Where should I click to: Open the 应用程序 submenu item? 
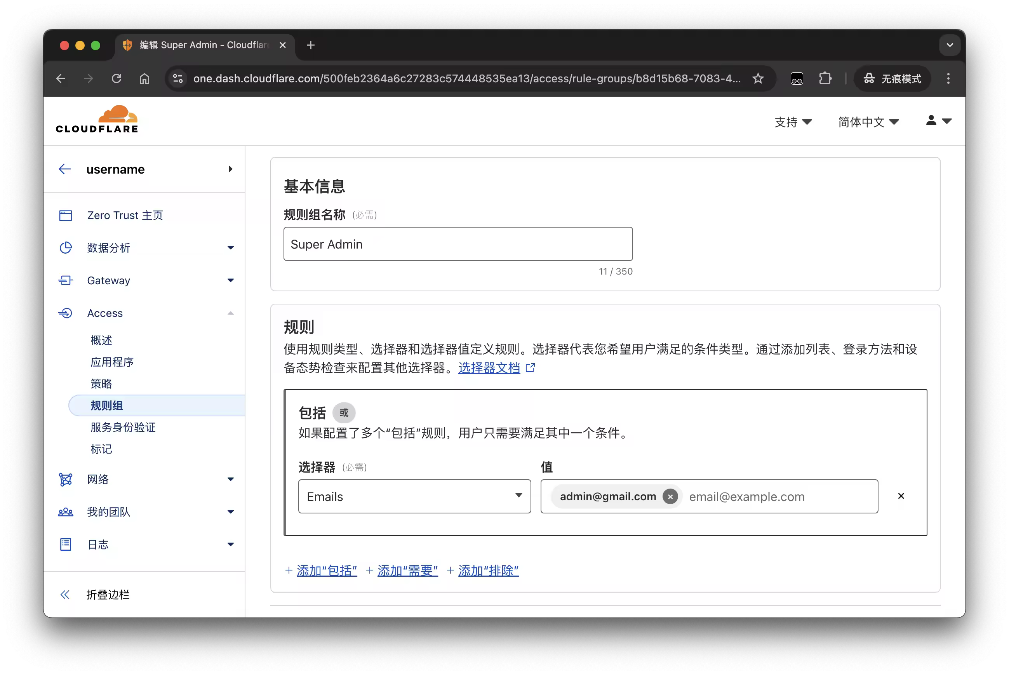[x=112, y=362]
